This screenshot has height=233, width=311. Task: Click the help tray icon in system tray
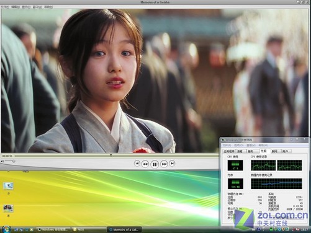pos(259,229)
